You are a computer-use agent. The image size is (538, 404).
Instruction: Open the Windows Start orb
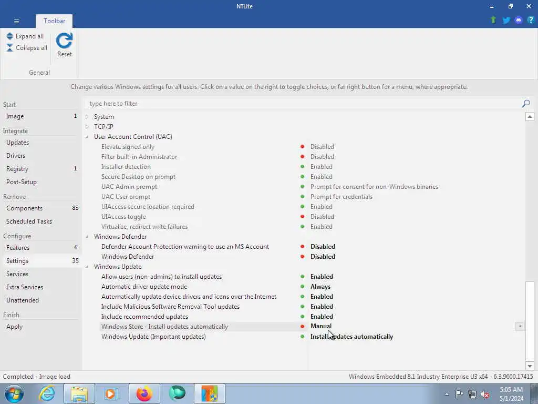[14, 393]
